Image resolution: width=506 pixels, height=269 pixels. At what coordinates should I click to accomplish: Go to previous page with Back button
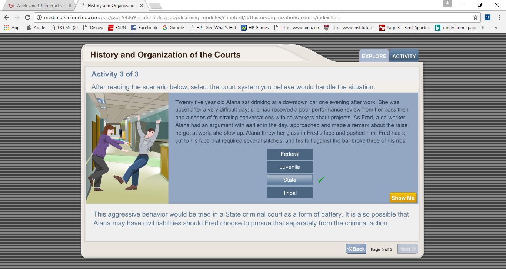pyautogui.click(x=356, y=249)
